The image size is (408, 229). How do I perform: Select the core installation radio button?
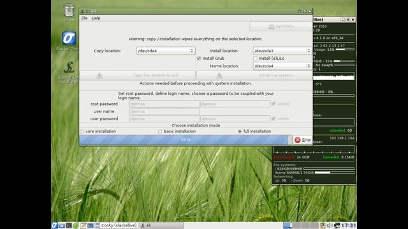click(x=82, y=132)
